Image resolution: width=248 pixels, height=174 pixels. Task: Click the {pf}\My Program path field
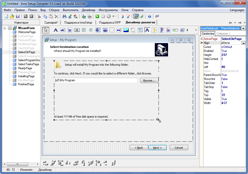(95, 80)
